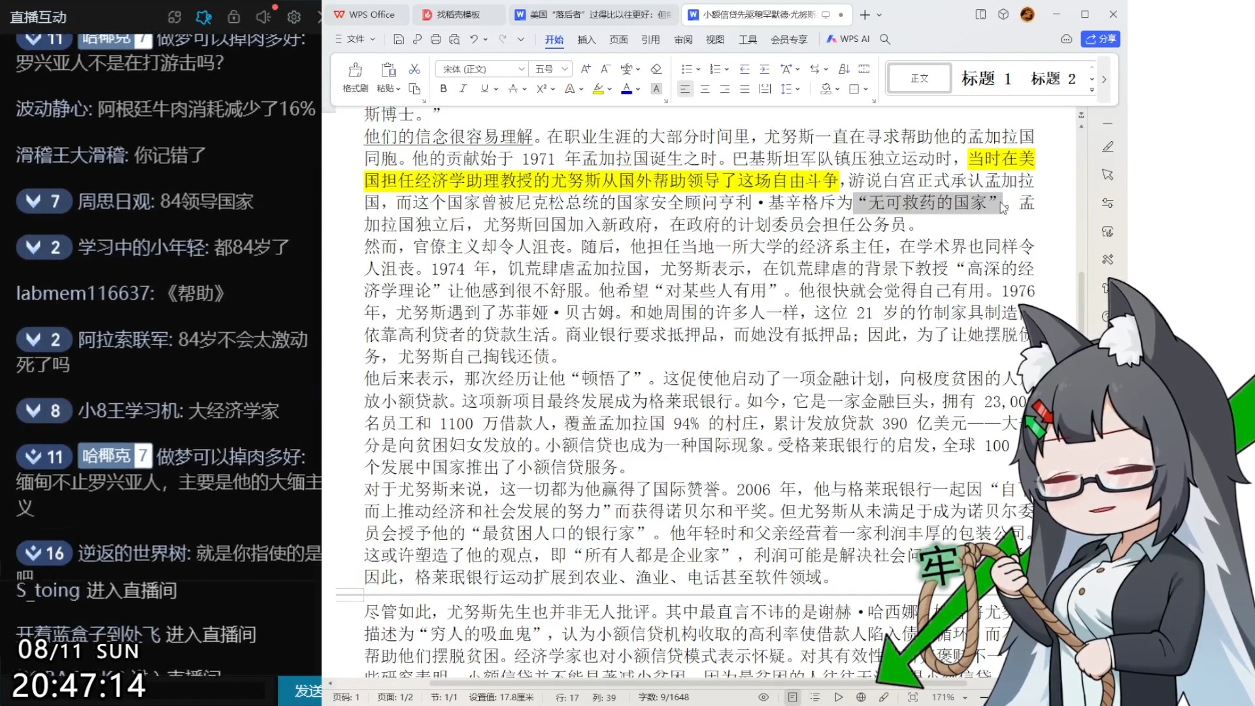Switch to the 视图 View tab

point(715,39)
